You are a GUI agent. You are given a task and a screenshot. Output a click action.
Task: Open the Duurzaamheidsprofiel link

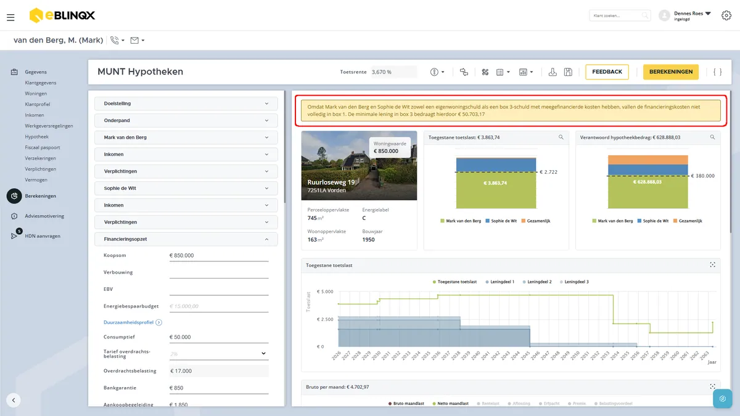click(x=133, y=322)
